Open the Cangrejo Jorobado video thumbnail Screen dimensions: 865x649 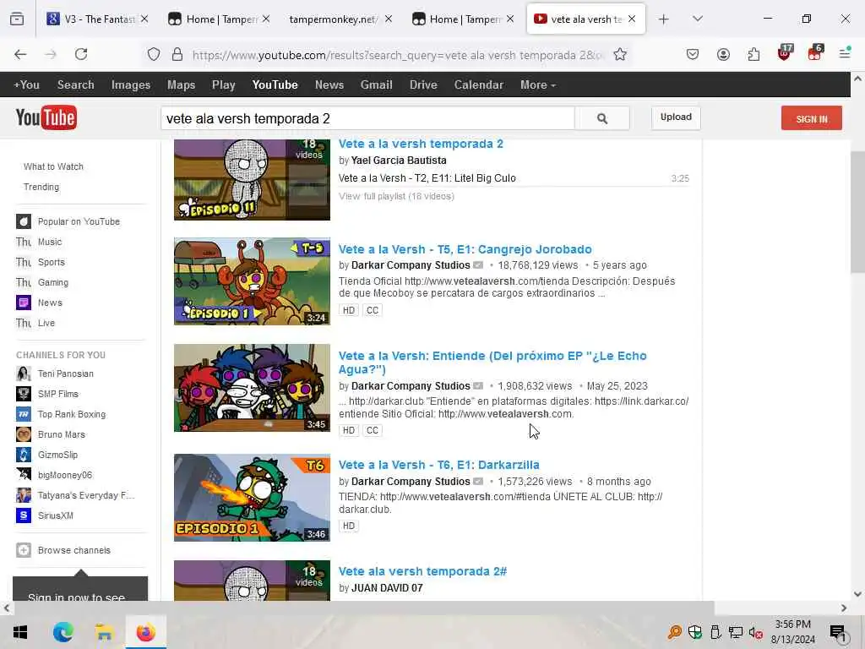252,281
